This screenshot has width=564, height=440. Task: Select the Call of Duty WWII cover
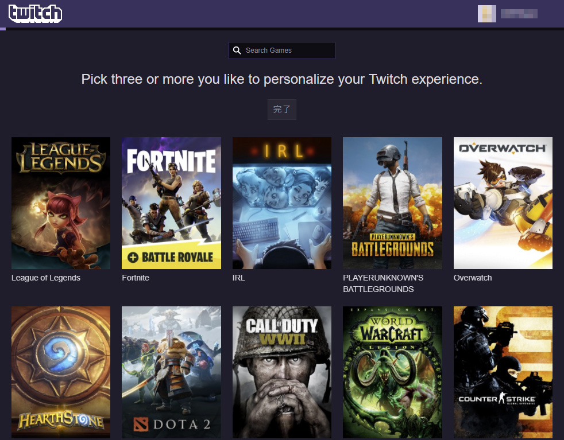pyautogui.click(x=281, y=372)
